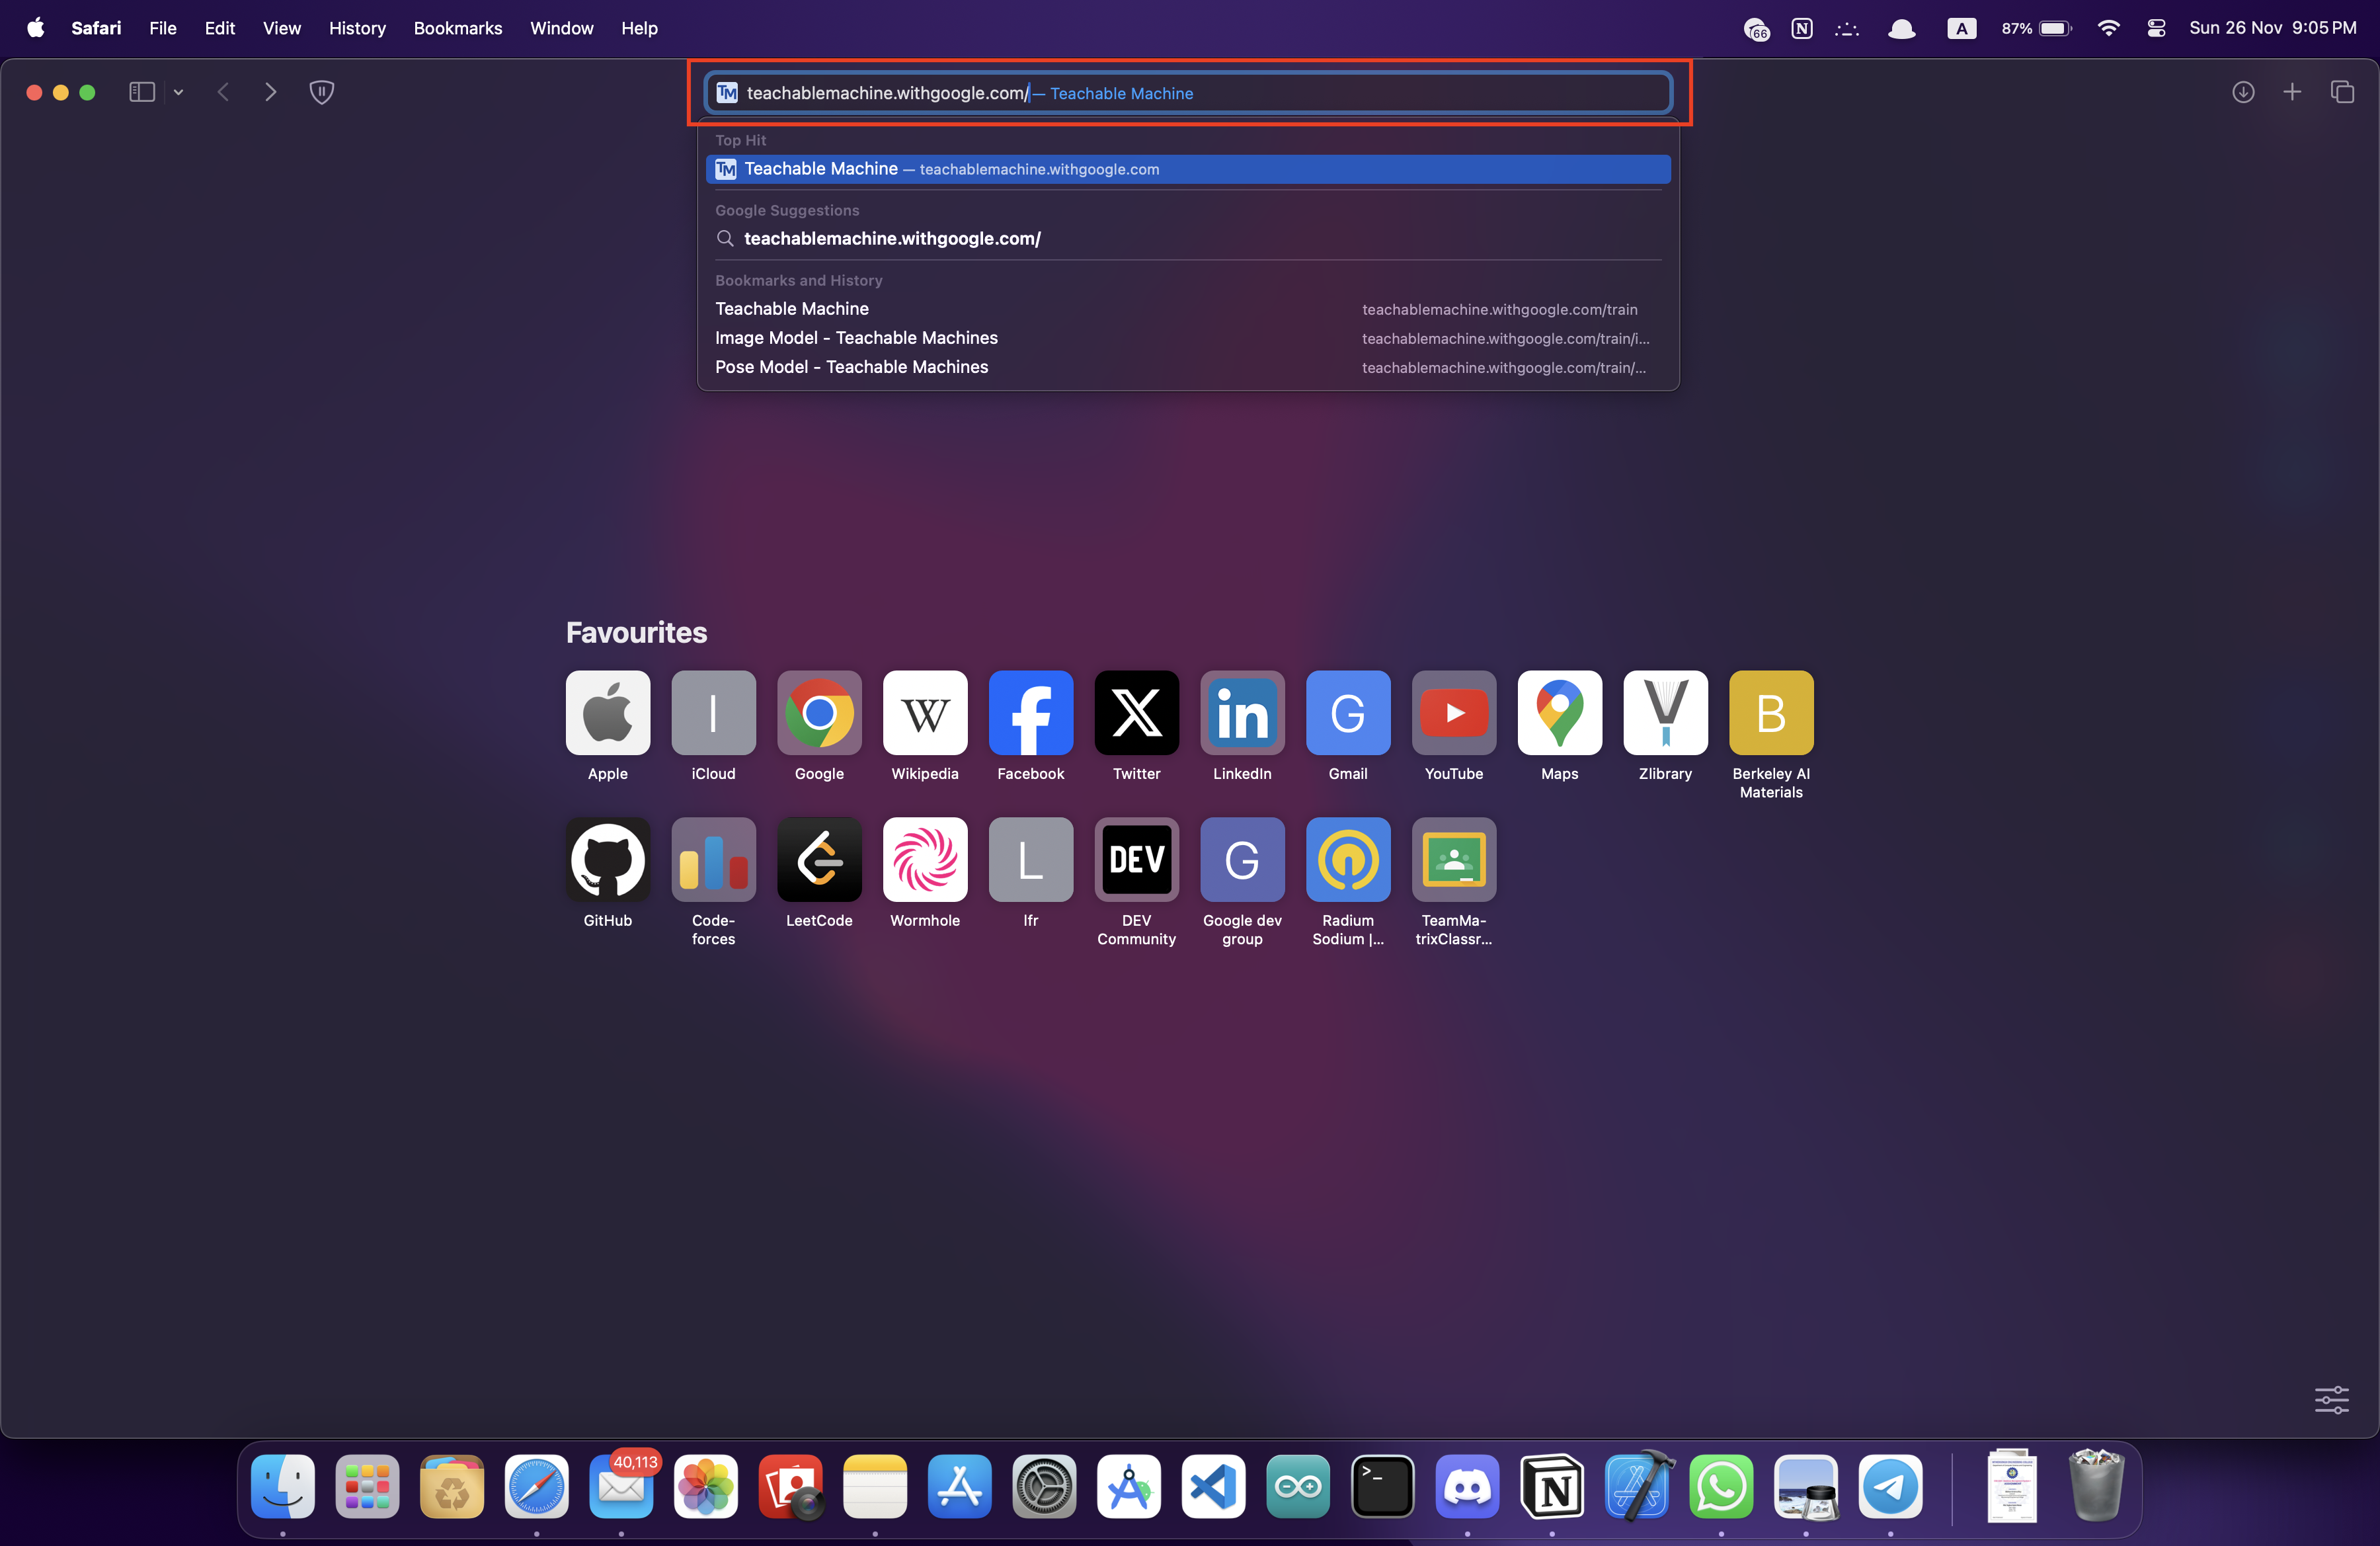
Task: Open the downloads icon in toolbar
Action: [2243, 92]
